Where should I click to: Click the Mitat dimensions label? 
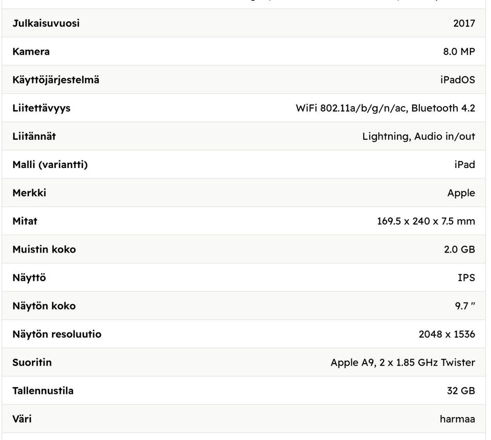[25, 221]
